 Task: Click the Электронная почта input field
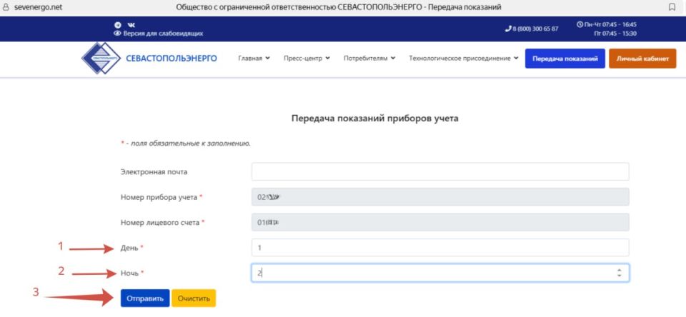[439, 171]
